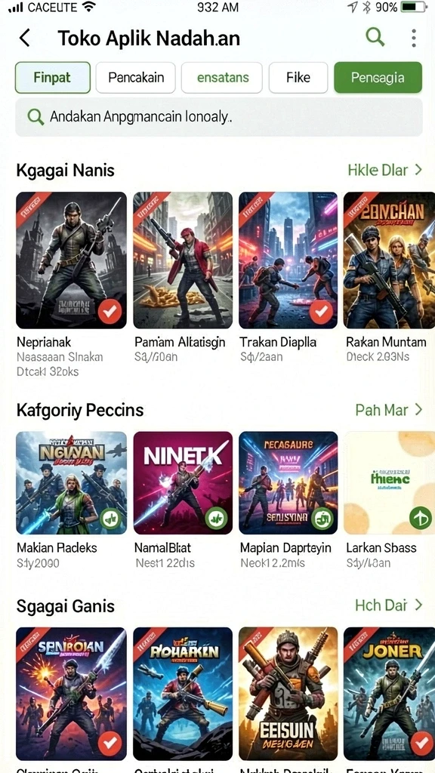Open the three-dot overflow menu
The height and width of the screenshot is (773, 435).
pyautogui.click(x=413, y=38)
